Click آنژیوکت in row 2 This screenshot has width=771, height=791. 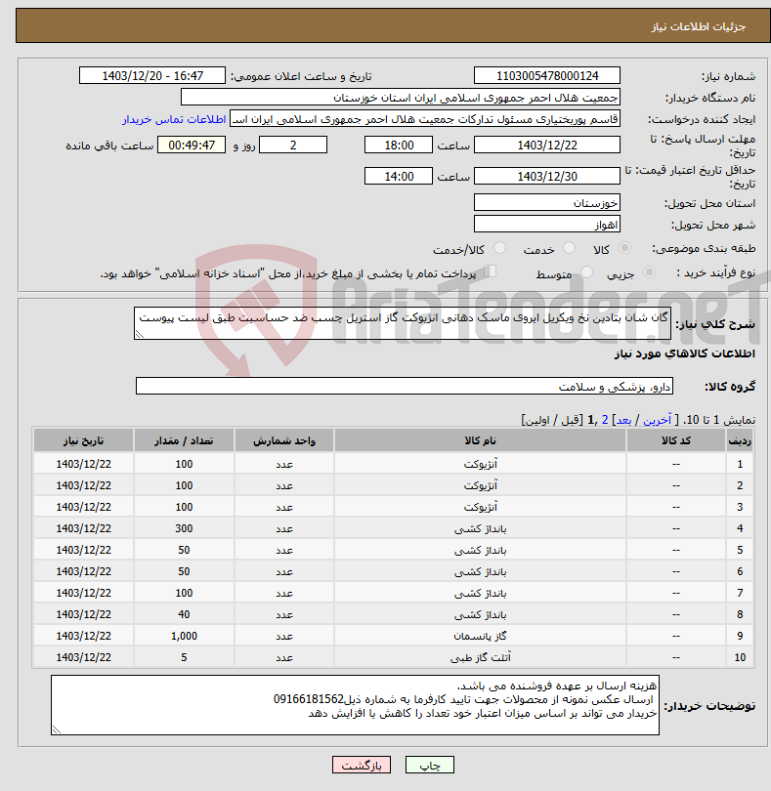point(480,485)
